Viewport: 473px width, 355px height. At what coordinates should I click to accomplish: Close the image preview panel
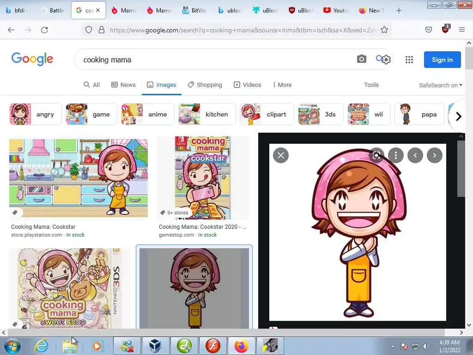tap(281, 155)
